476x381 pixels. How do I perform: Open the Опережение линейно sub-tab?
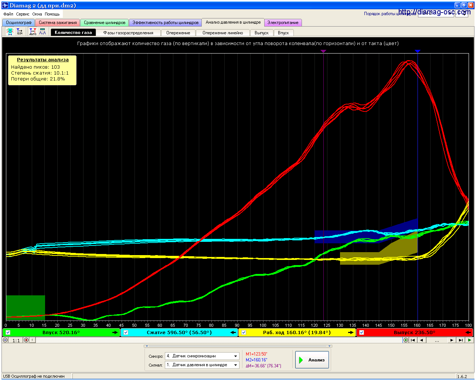click(223, 33)
